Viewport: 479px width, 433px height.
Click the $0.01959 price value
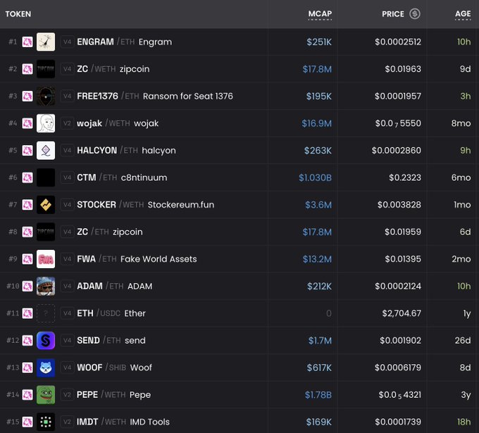[403, 232]
